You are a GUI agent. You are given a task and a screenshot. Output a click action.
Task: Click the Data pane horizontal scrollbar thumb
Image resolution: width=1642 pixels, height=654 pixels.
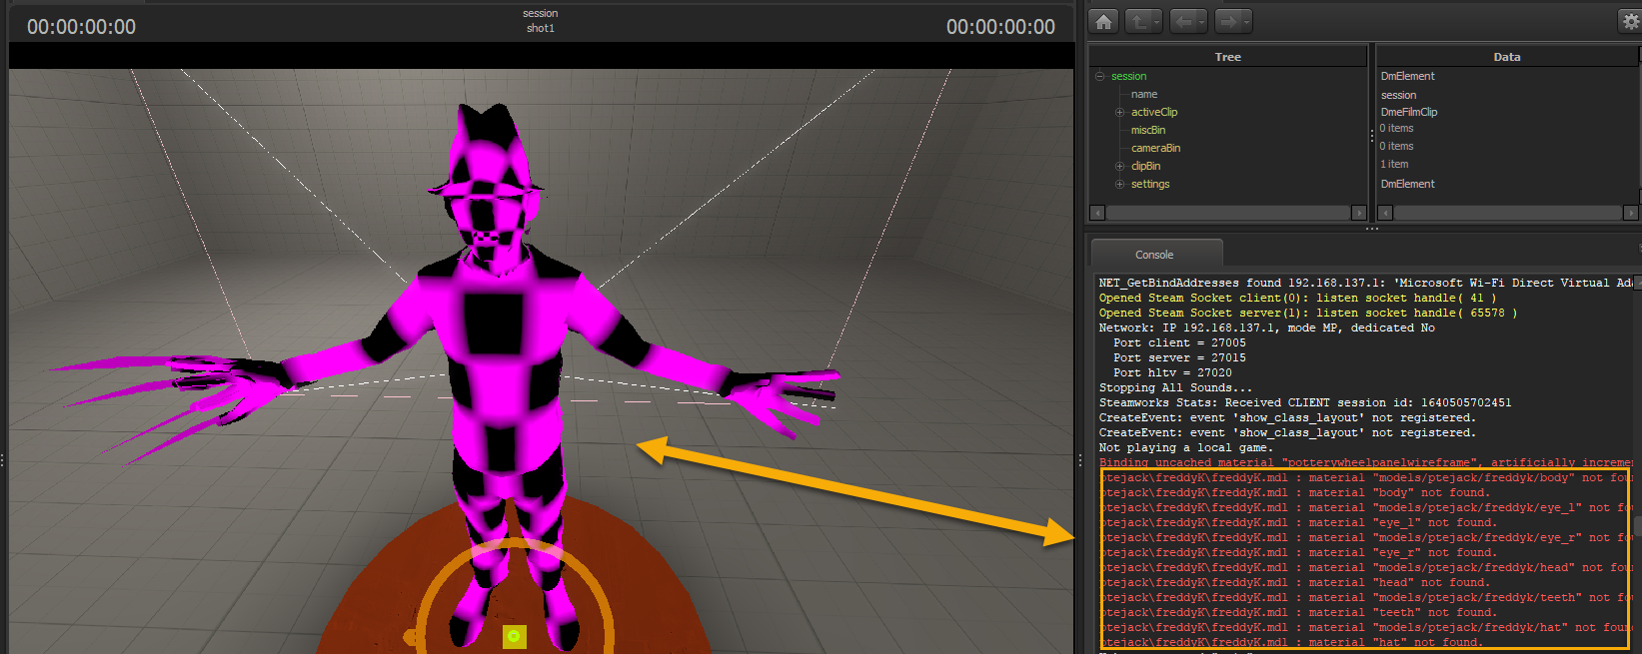coord(1507,213)
